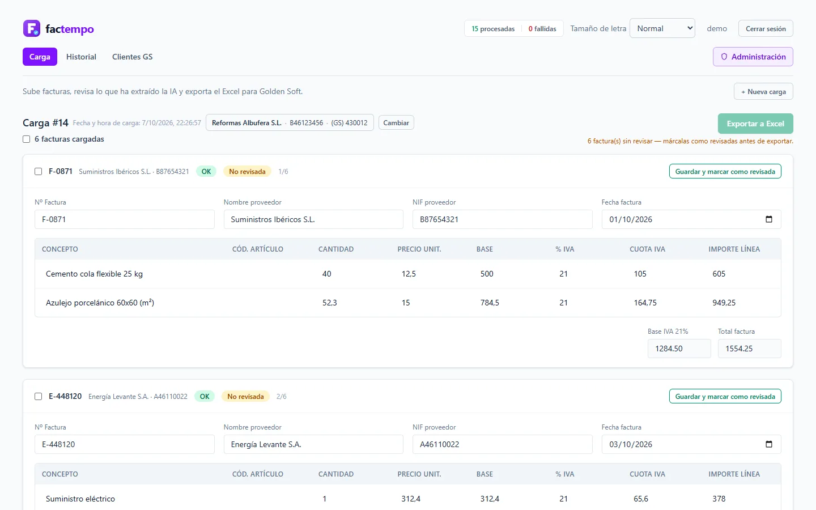Edit Total factura field 1554.25
Viewport: 816px width, 510px height.
click(750, 348)
